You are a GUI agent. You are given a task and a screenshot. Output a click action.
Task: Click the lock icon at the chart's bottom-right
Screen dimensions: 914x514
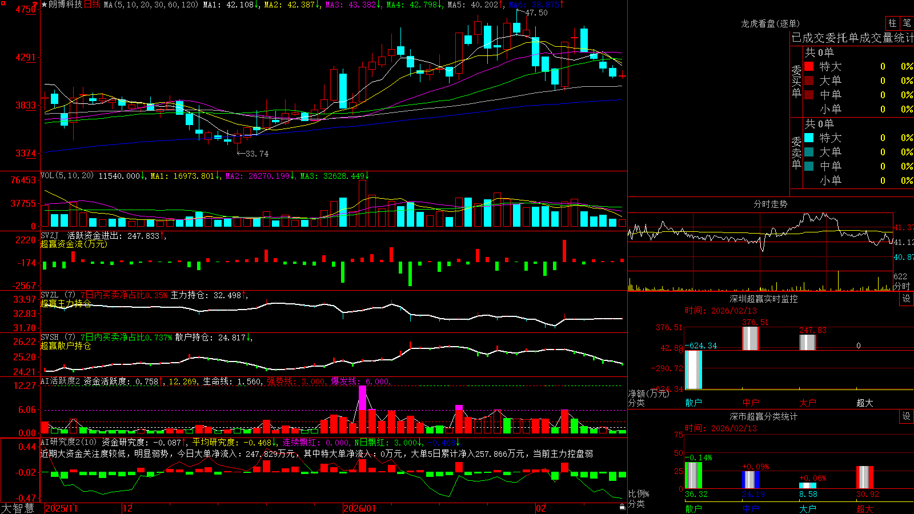622,507
